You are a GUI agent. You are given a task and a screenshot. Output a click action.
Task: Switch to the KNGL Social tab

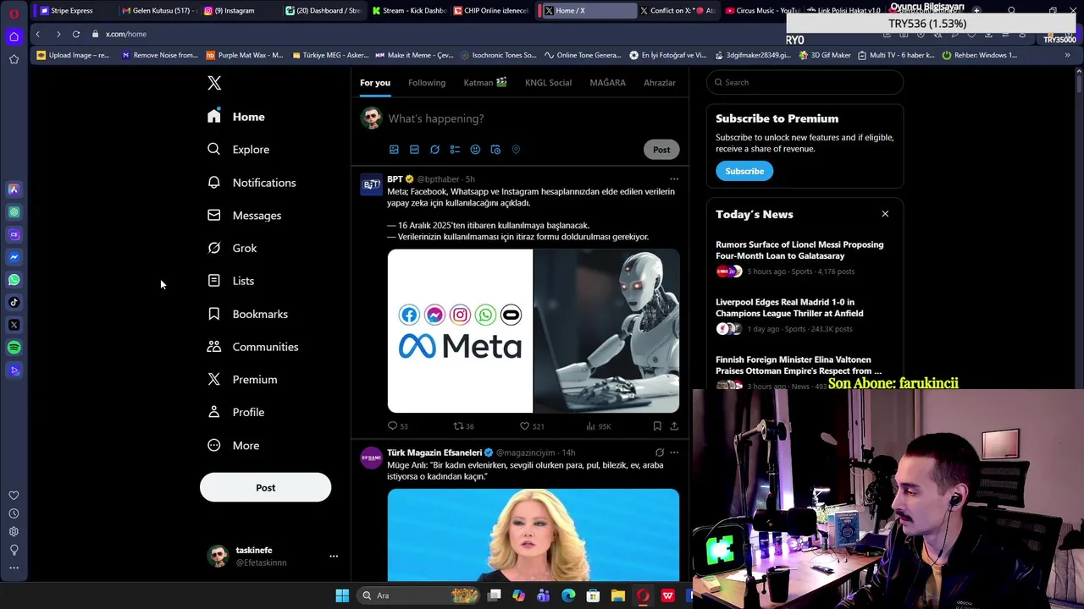pos(548,83)
